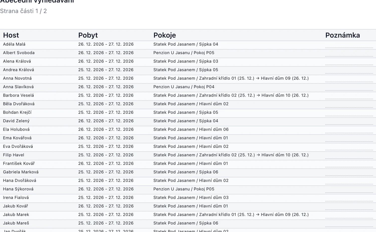This screenshot has height=232, width=376.
Task: Click guest name Jakub Marek
Action: (16, 215)
